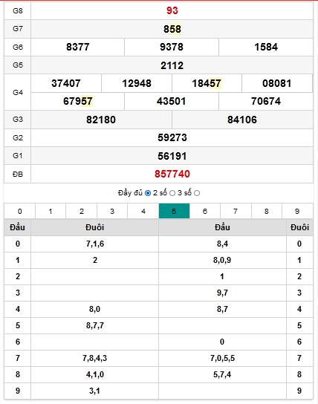This screenshot has width=318, height=404.
Task: Click the G4 row label
Action: point(18,92)
